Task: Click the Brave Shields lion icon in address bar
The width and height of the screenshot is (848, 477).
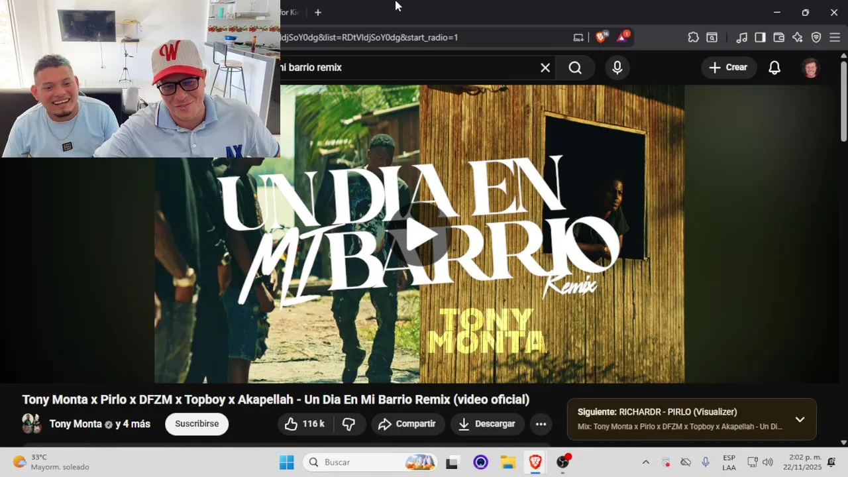Action: pyautogui.click(x=601, y=37)
